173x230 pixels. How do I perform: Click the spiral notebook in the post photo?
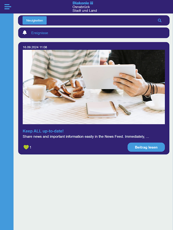click(x=102, y=110)
